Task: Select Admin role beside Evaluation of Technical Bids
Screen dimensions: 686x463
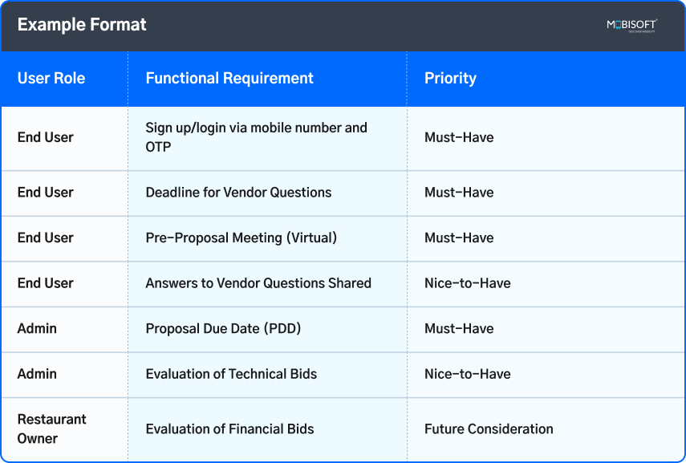Action: pyautogui.click(x=37, y=374)
